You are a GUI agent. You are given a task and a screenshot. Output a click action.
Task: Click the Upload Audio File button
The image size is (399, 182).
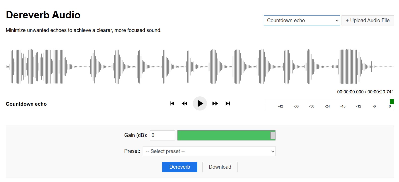(367, 20)
